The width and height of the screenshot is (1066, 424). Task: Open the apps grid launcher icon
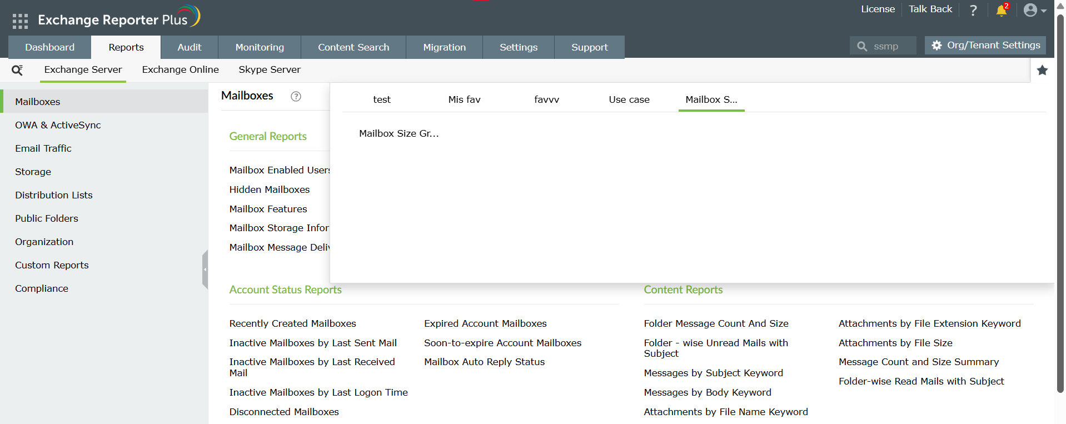pyautogui.click(x=20, y=21)
